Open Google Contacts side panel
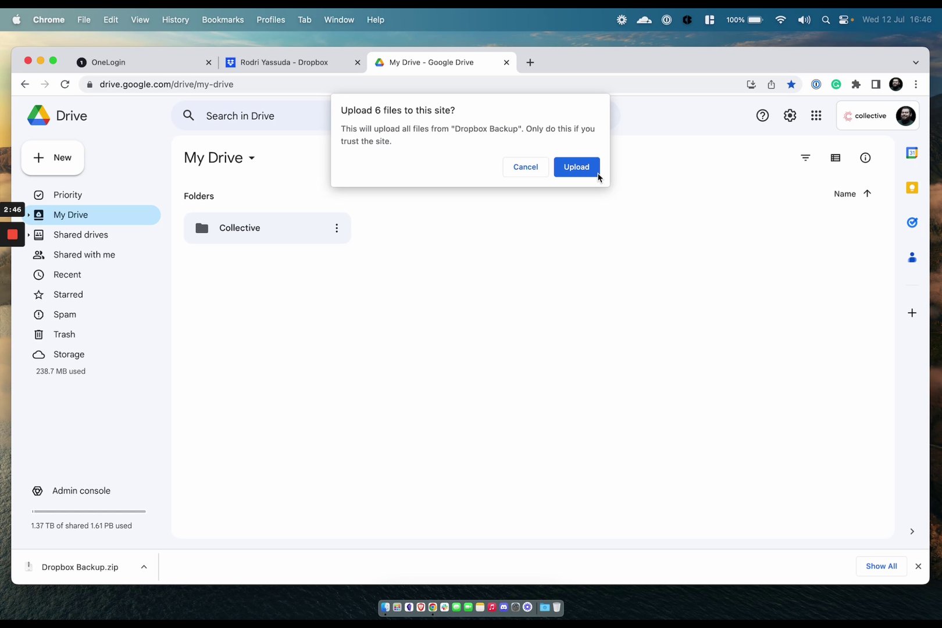Viewport: 942px width, 628px height. pos(912,257)
